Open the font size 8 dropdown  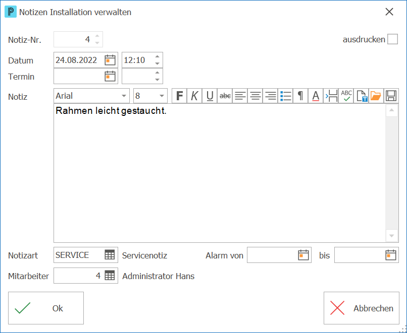click(x=162, y=96)
